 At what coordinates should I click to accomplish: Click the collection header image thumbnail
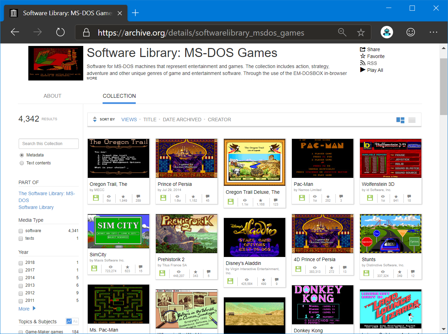[x=56, y=63]
